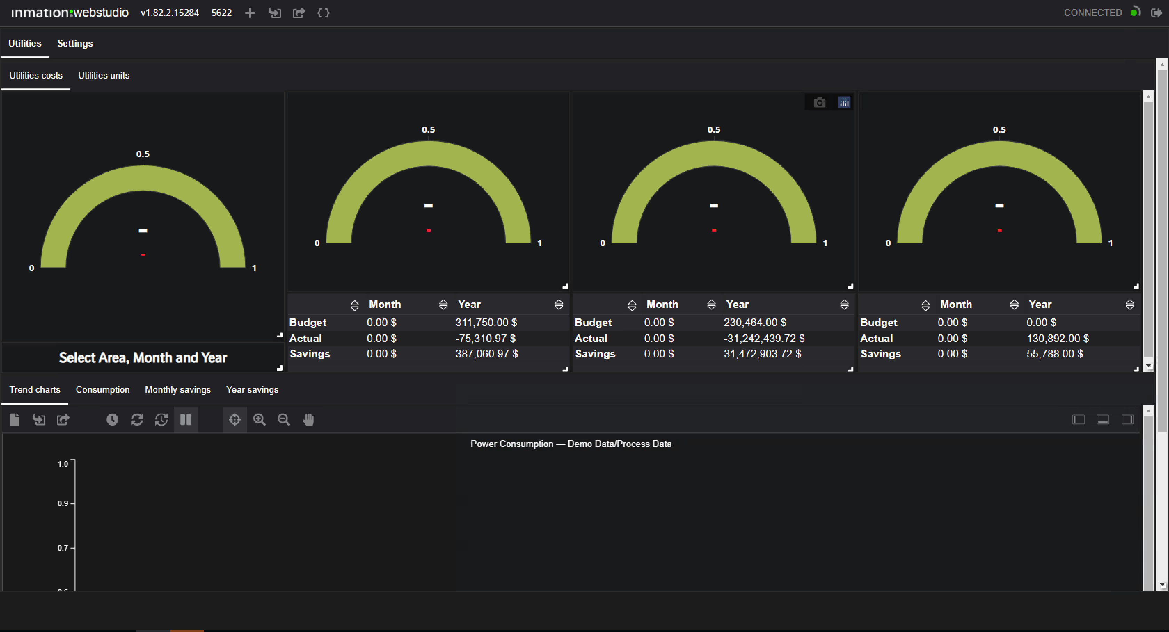Click the zoom out magnifier icon
The height and width of the screenshot is (632, 1169).
tap(284, 419)
